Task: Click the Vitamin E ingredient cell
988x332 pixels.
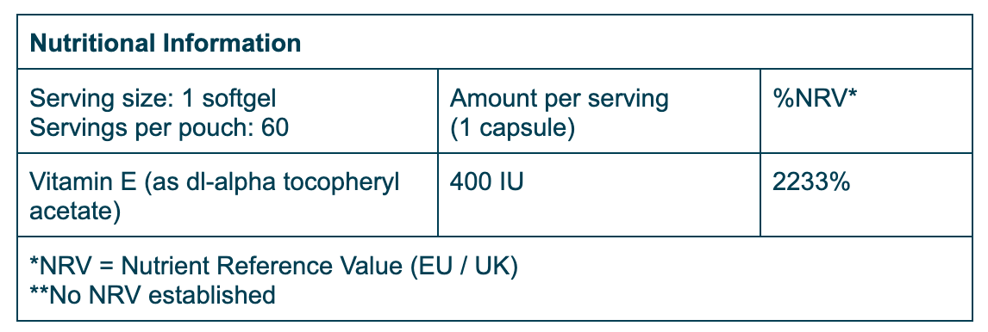Action: 228,195
